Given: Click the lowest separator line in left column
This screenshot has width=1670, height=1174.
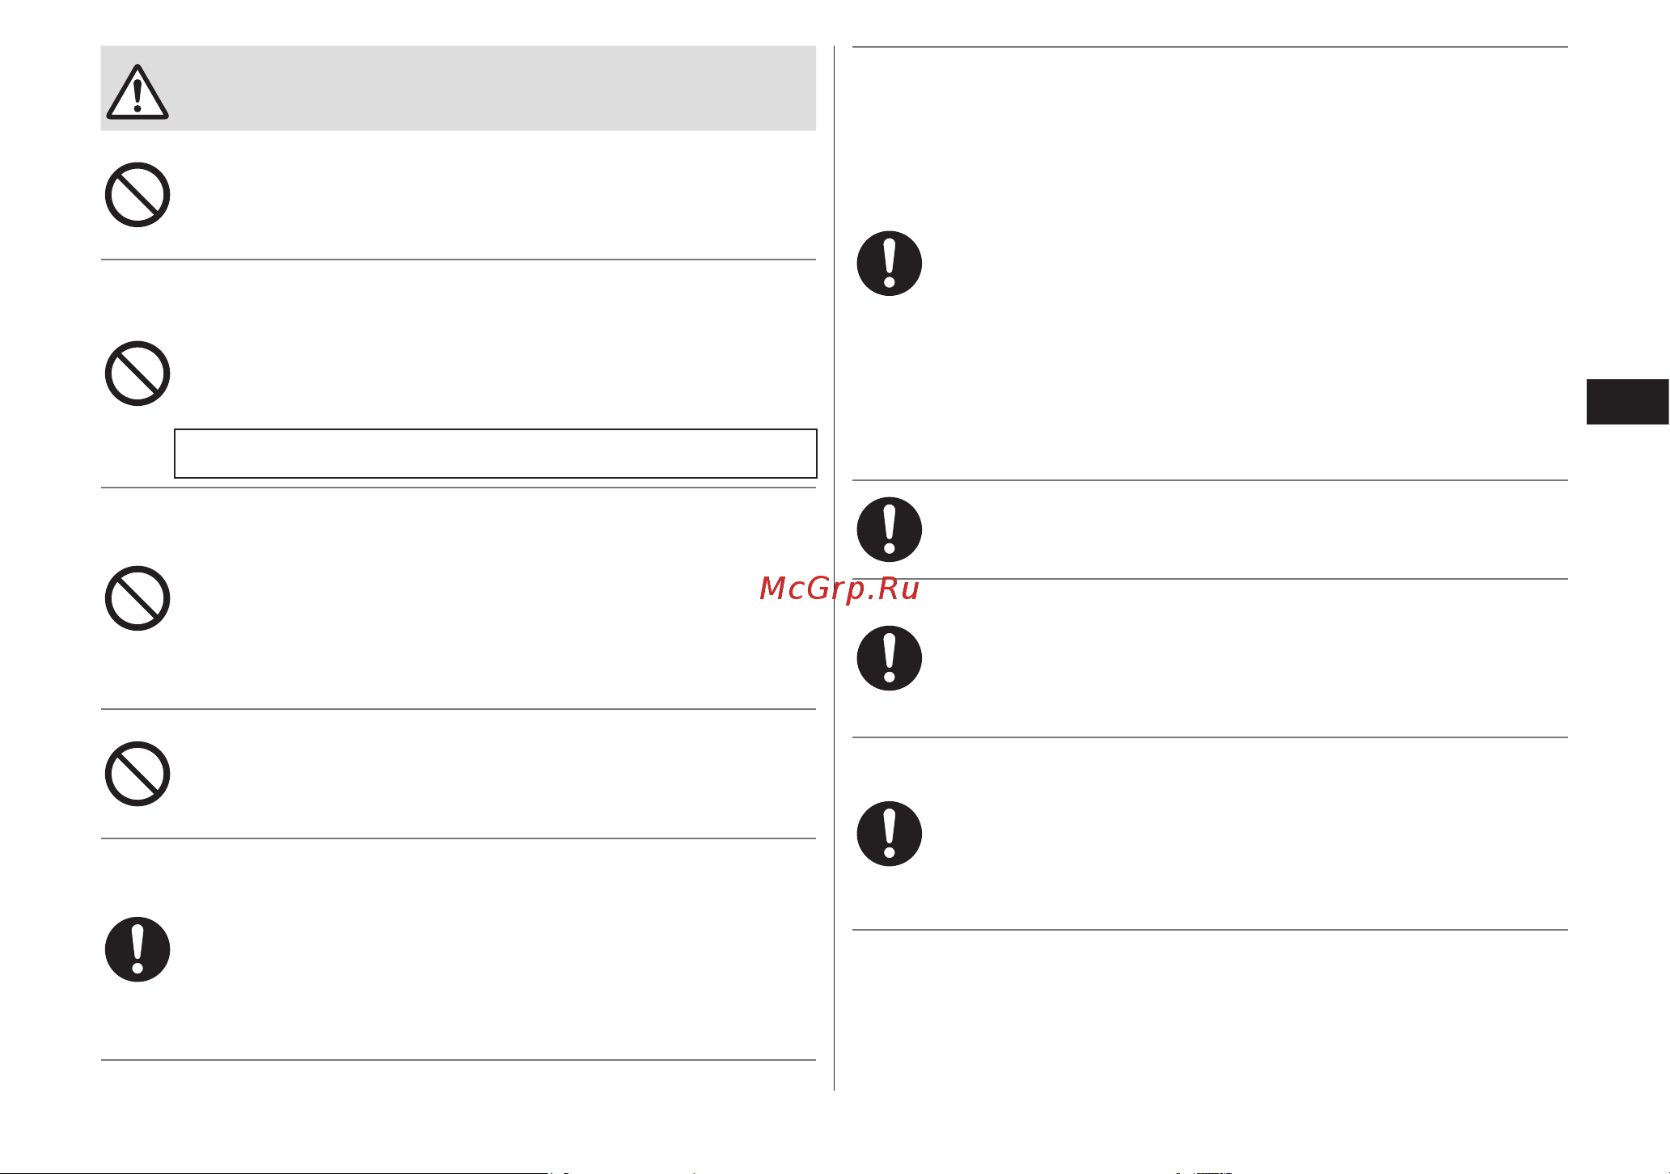Looking at the screenshot, I should (459, 1060).
